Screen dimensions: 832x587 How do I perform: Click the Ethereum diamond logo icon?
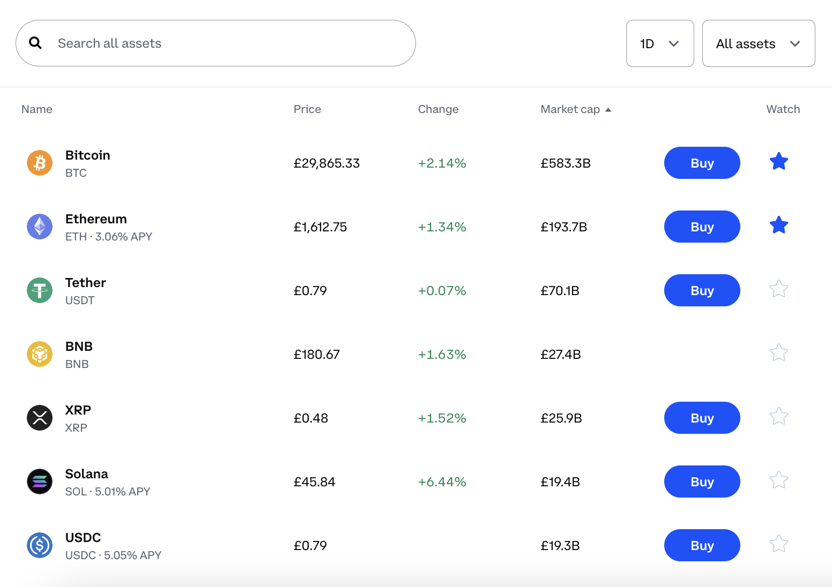[x=40, y=227]
